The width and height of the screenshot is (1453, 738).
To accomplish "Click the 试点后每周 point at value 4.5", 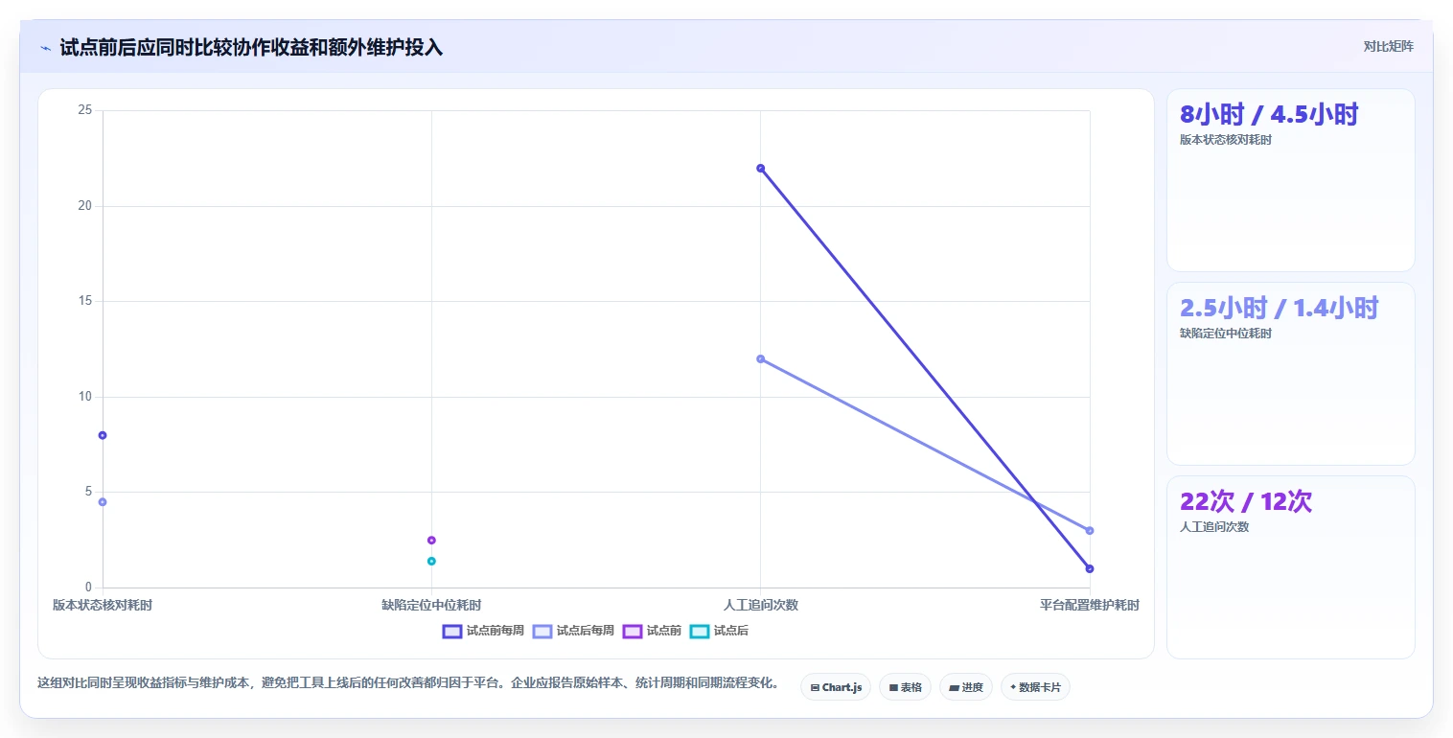I will coord(103,501).
